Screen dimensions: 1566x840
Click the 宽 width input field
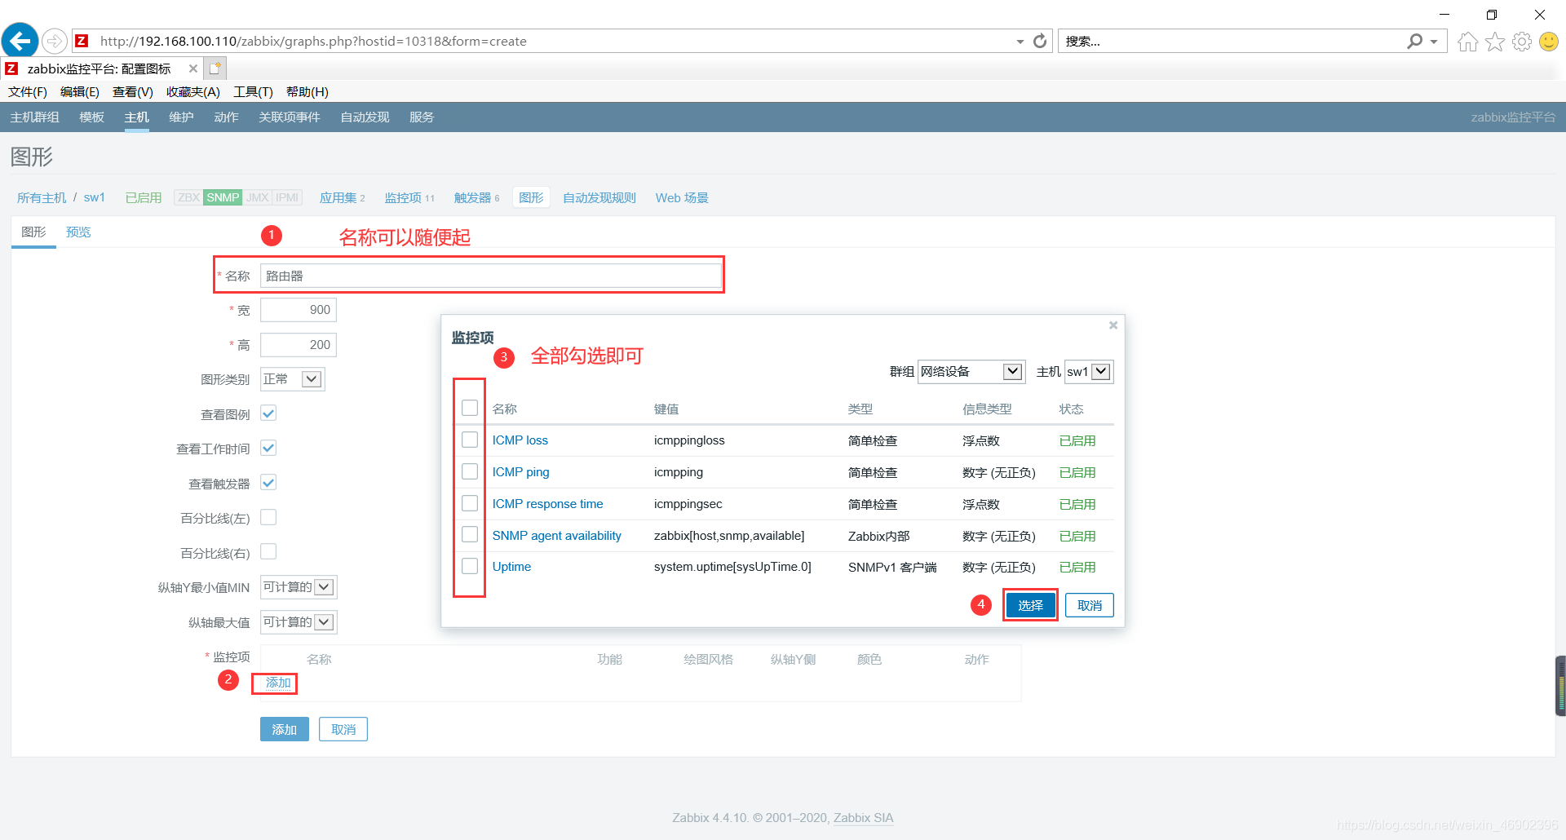tap(299, 310)
